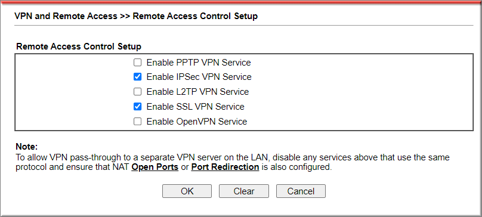Click the 'Enable SSL VPN Service' label text

pos(196,107)
